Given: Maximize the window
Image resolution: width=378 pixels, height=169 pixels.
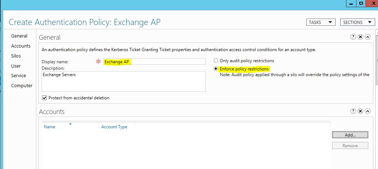Looking at the screenshot, I should click(x=361, y=4).
